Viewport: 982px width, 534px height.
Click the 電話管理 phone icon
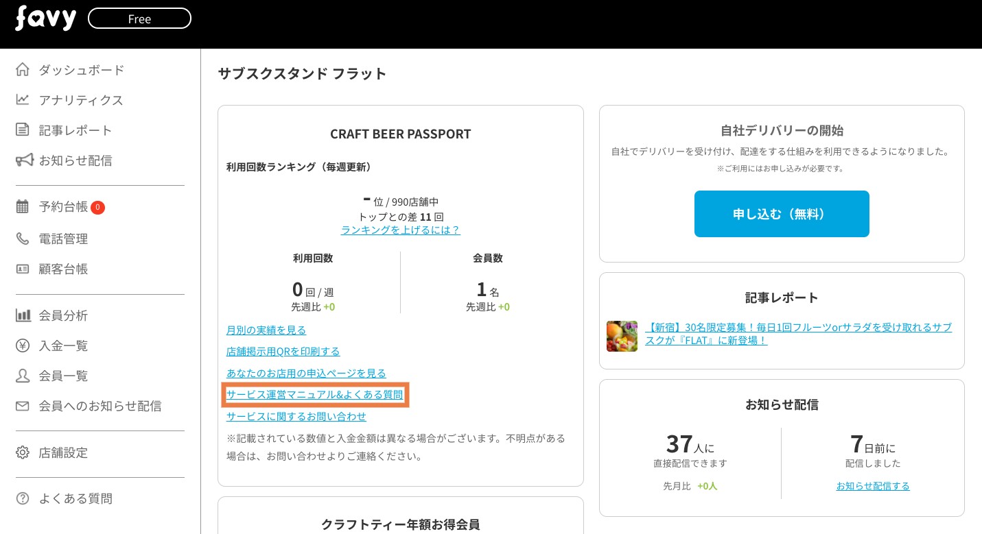tap(23, 239)
